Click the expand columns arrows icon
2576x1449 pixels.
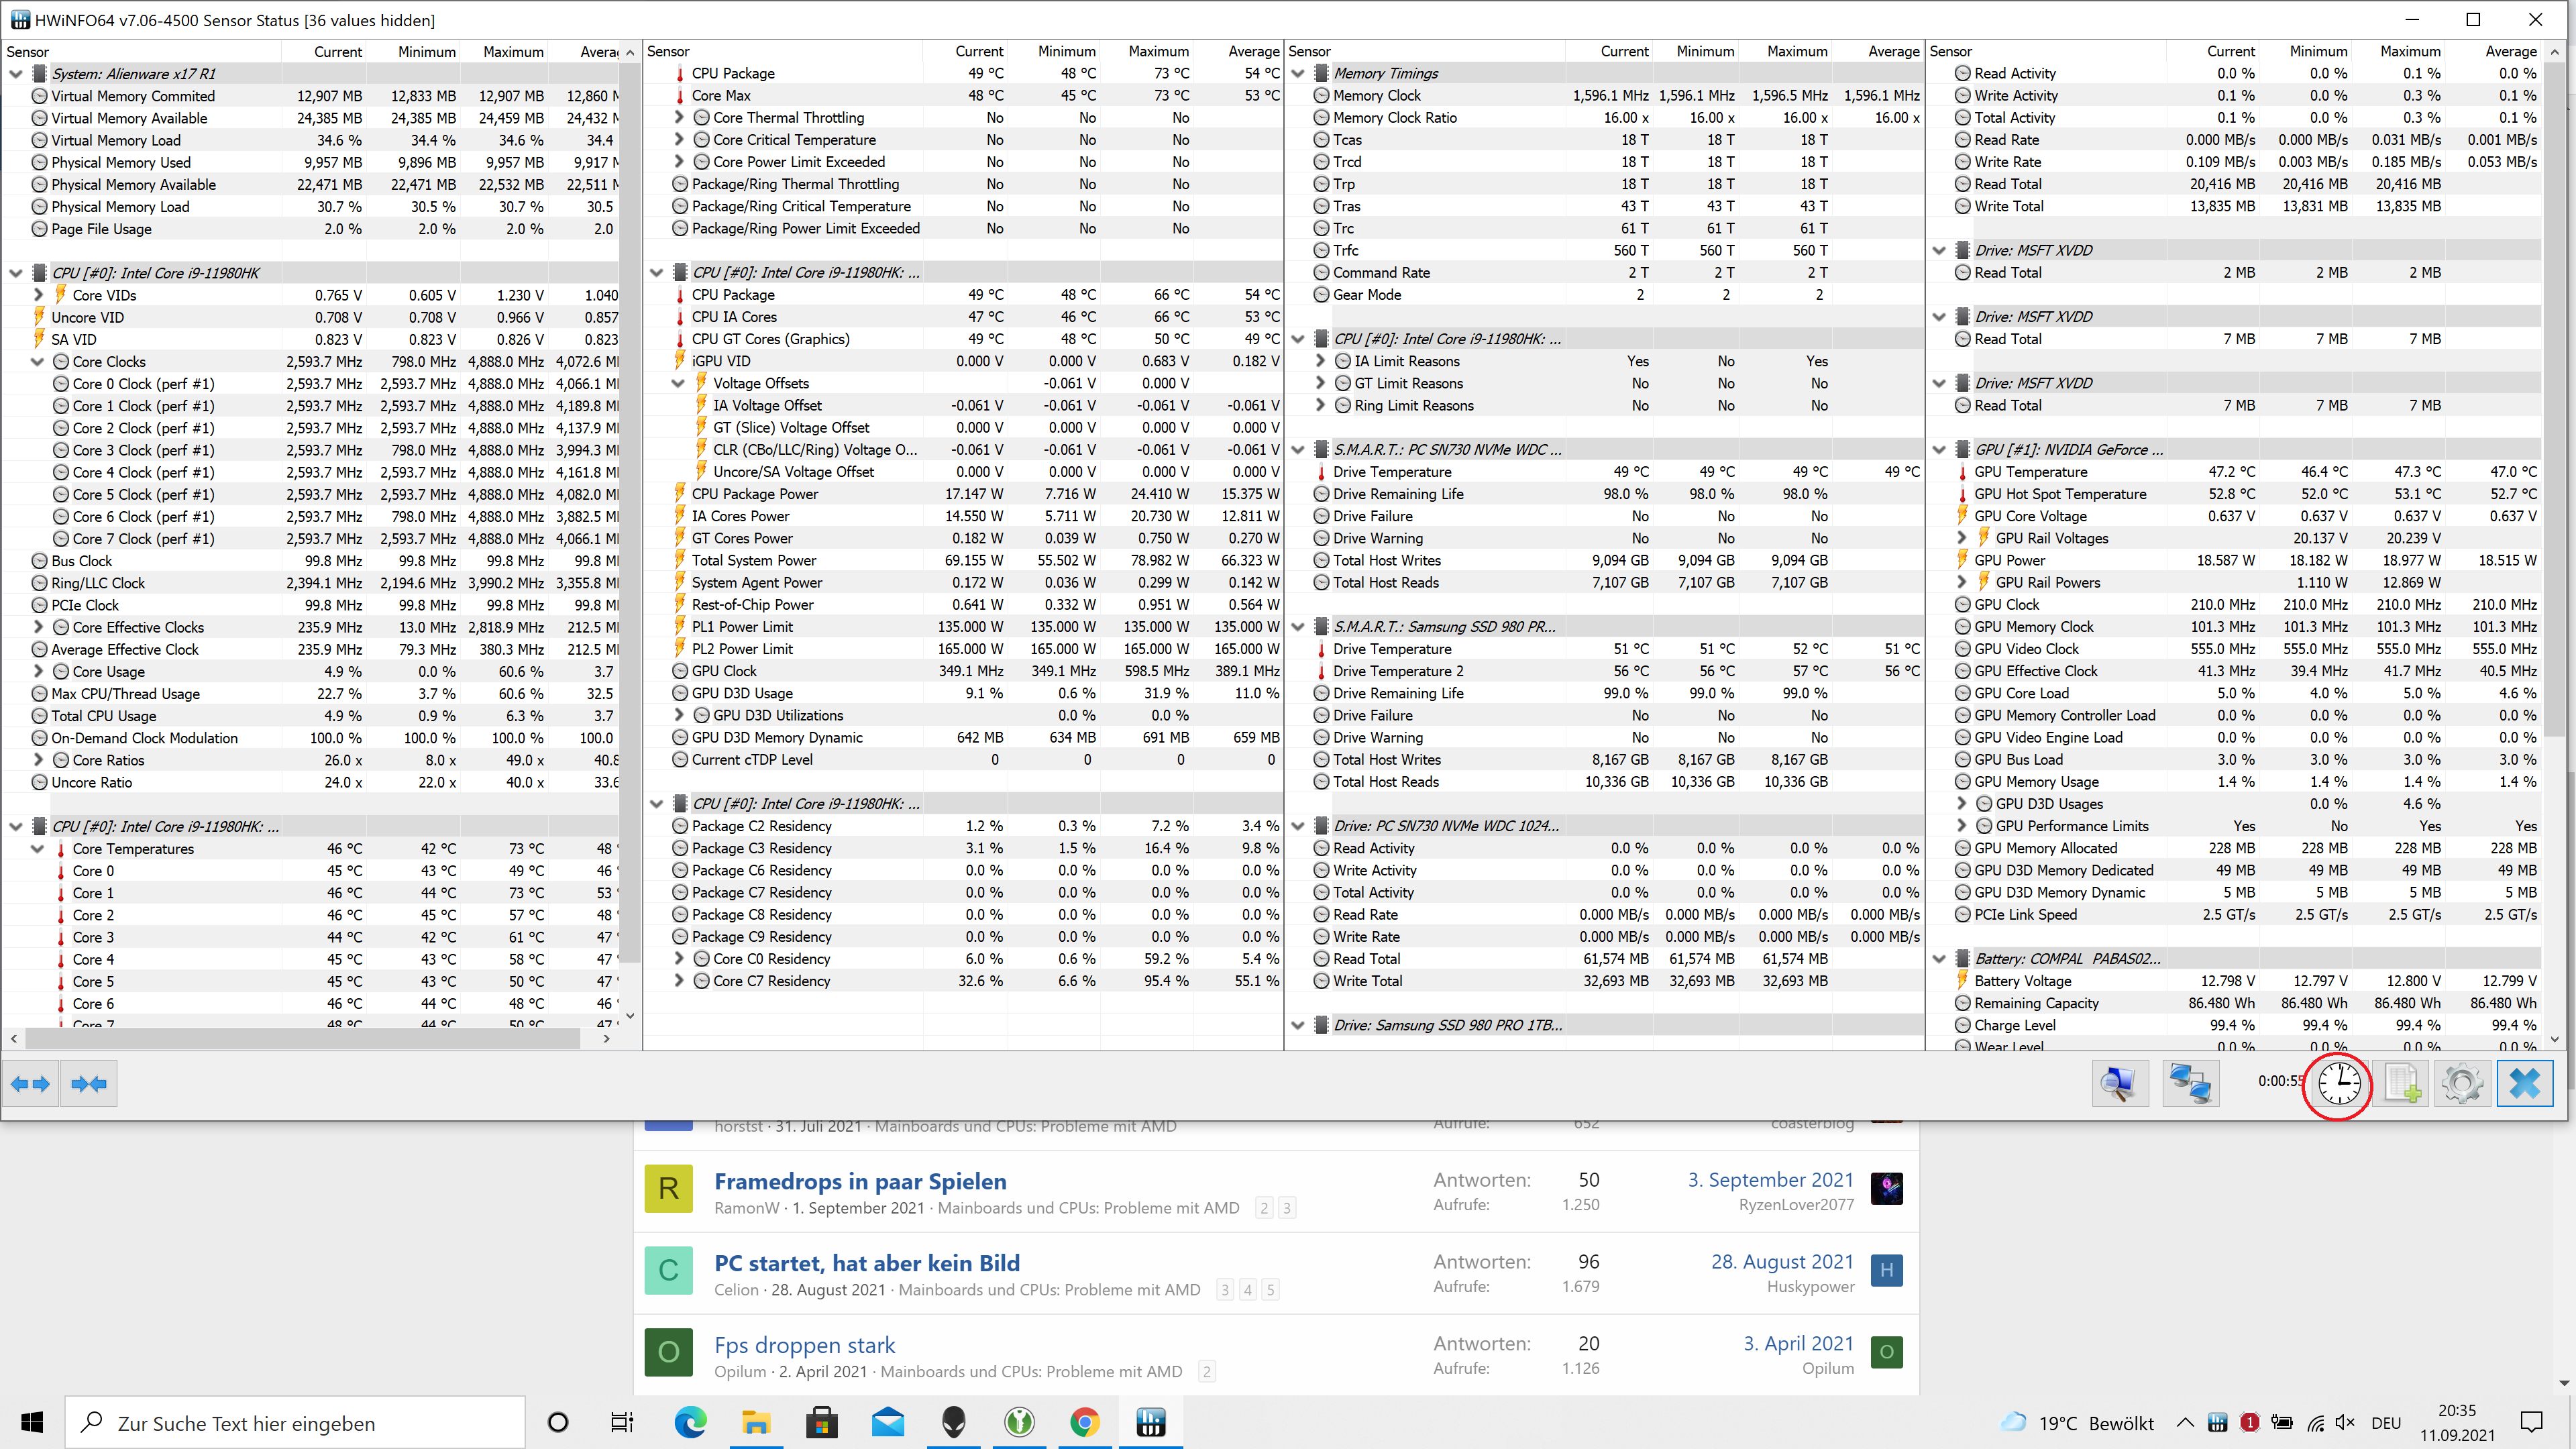(30, 1084)
